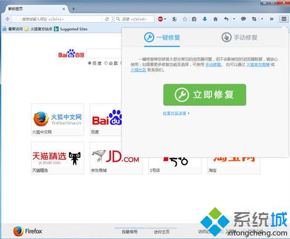
Task: Open 火狐社区 link
Action: [x=138, y=70]
